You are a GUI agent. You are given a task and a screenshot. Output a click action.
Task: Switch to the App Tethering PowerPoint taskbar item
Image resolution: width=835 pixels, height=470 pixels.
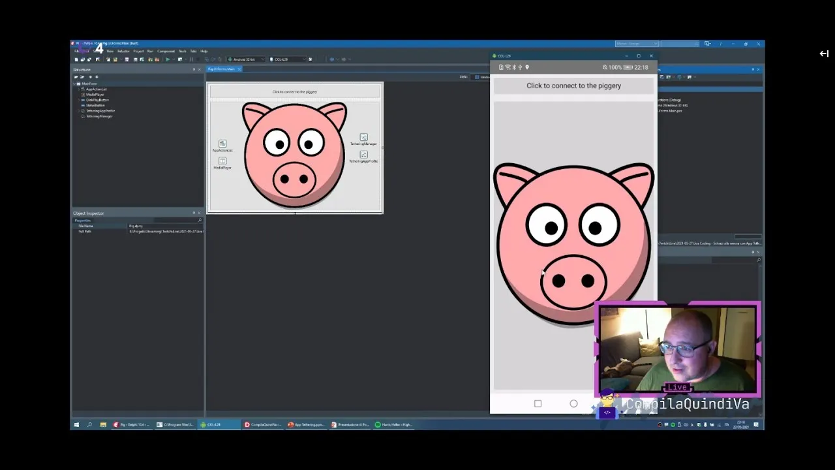(x=306, y=424)
